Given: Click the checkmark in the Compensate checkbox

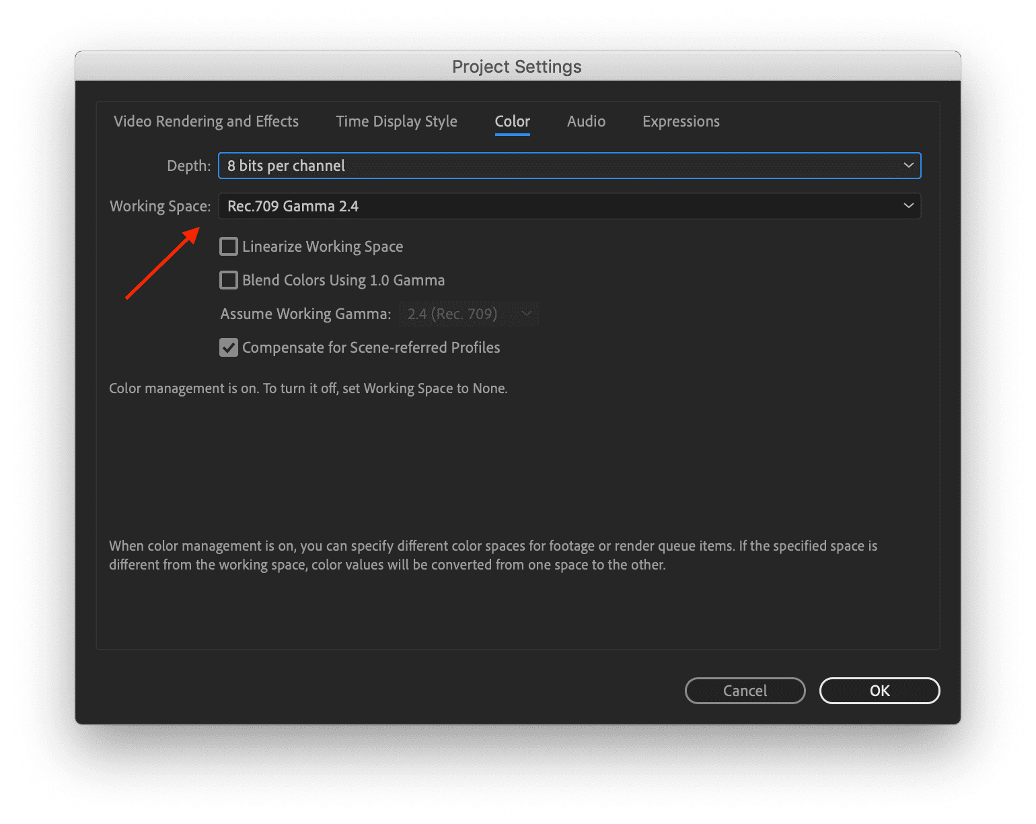Looking at the screenshot, I should (229, 347).
